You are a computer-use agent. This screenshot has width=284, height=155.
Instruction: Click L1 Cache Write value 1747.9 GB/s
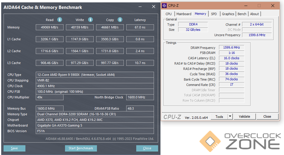point(80,39)
